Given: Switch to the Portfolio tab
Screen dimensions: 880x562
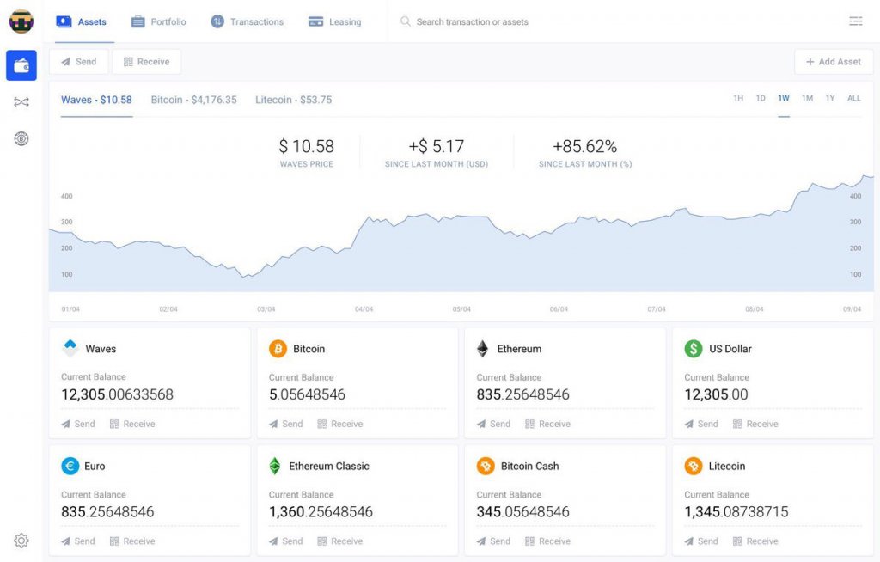Looking at the screenshot, I should tap(159, 21).
